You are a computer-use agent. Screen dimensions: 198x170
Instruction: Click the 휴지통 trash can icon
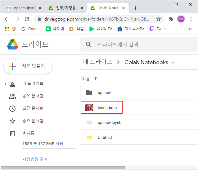pos(12,133)
